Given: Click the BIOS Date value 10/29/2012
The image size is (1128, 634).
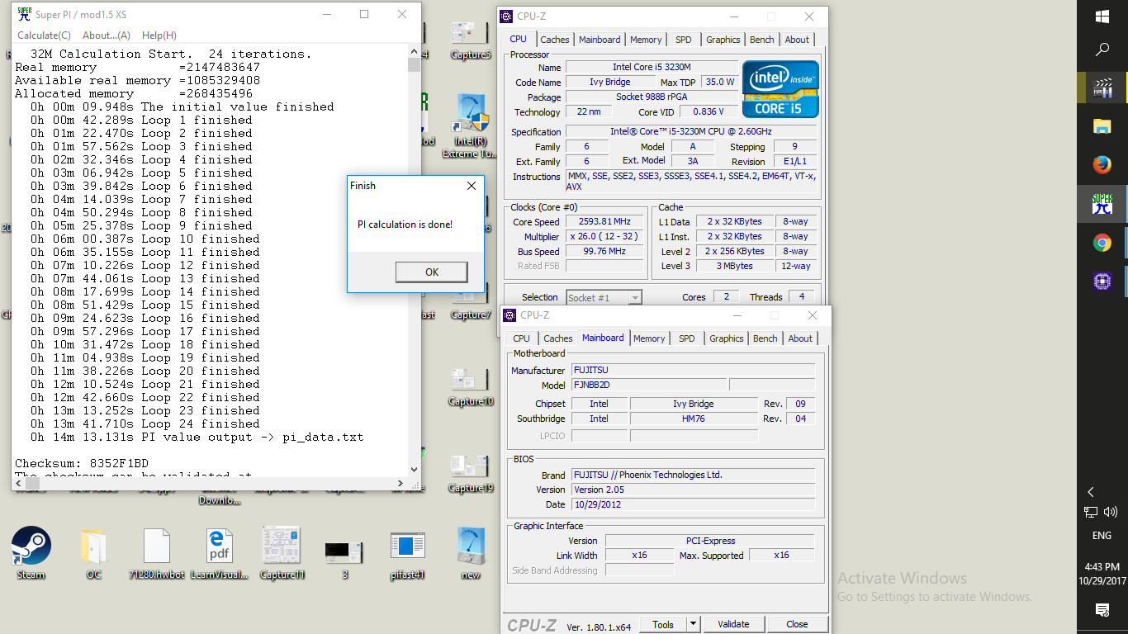Looking at the screenshot, I should (x=694, y=504).
